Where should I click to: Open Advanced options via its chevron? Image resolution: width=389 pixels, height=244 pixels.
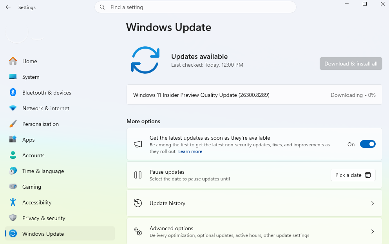(372, 231)
